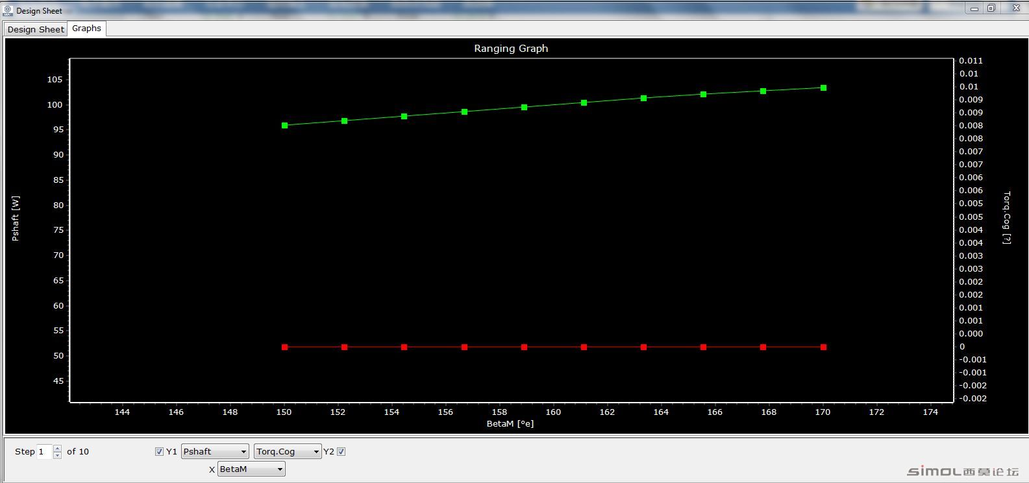Uncheck the Y1 axis checkbox
This screenshot has width=1029, height=483.
[159, 451]
